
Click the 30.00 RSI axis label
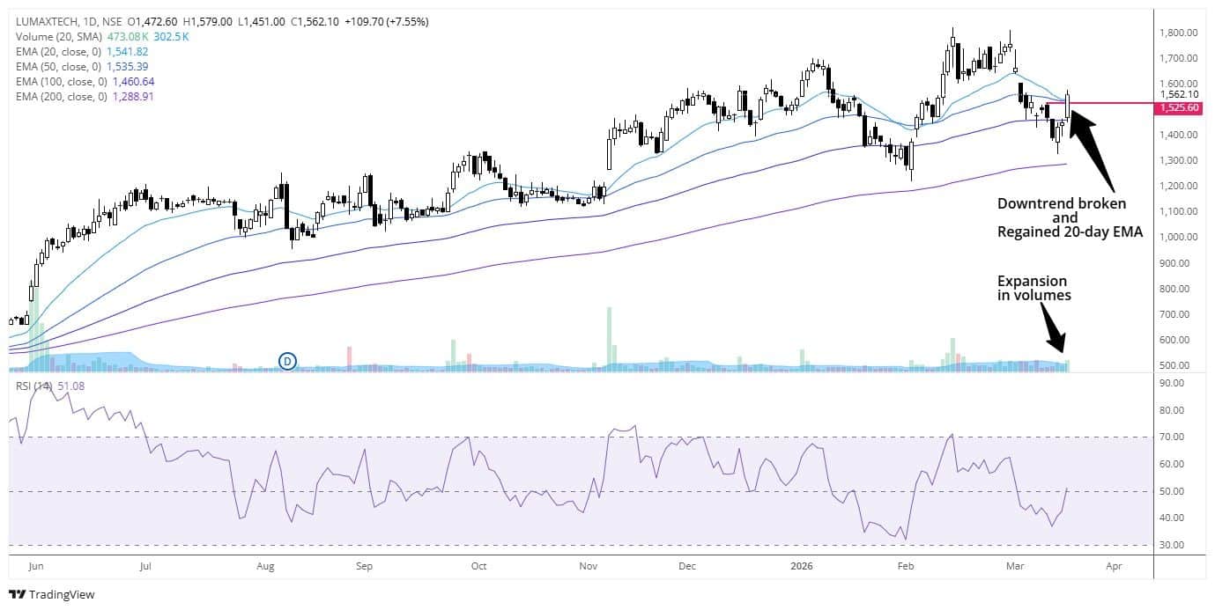point(1174,545)
